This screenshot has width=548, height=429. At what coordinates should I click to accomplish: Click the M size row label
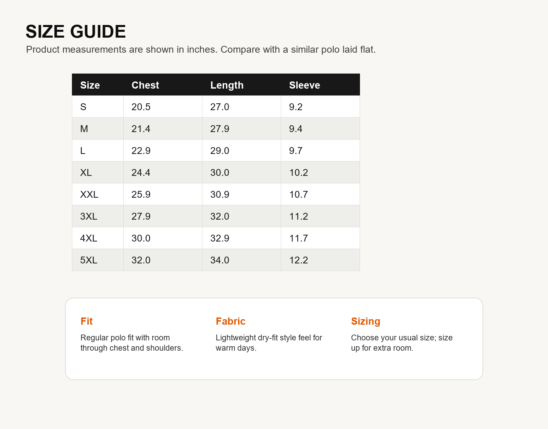pos(84,129)
